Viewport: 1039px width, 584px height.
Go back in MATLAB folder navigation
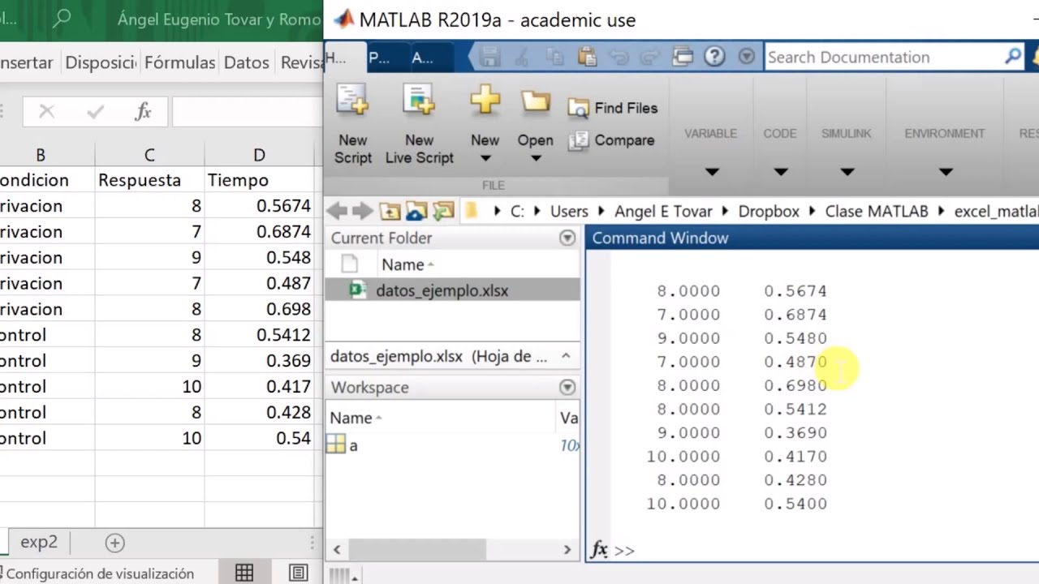click(337, 212)
